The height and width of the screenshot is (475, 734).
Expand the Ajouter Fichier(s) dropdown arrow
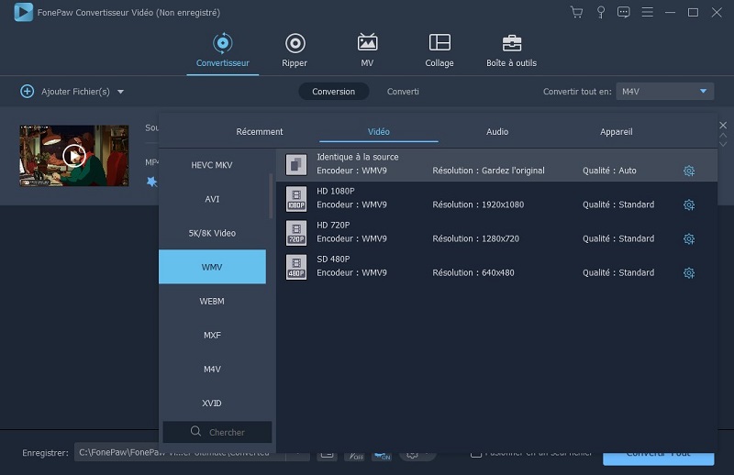121,92
